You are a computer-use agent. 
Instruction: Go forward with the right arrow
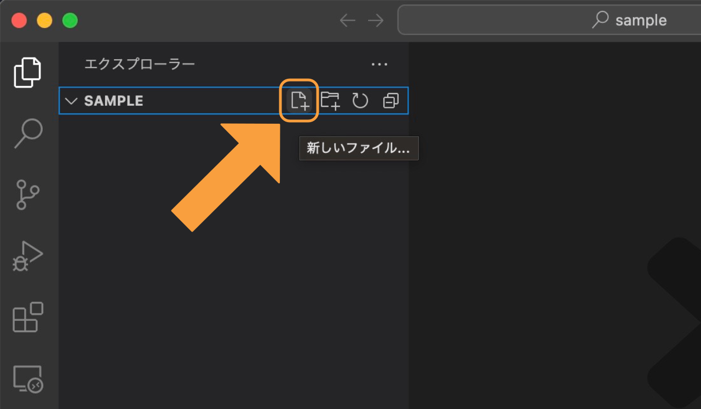coord(376,21)
